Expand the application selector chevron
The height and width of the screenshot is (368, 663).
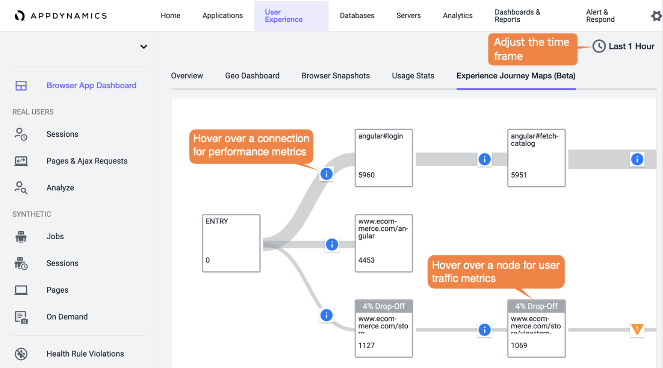coord(144,47)
